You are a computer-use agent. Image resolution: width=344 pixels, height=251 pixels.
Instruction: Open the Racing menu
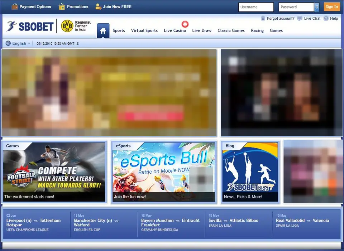pos(257,30)
